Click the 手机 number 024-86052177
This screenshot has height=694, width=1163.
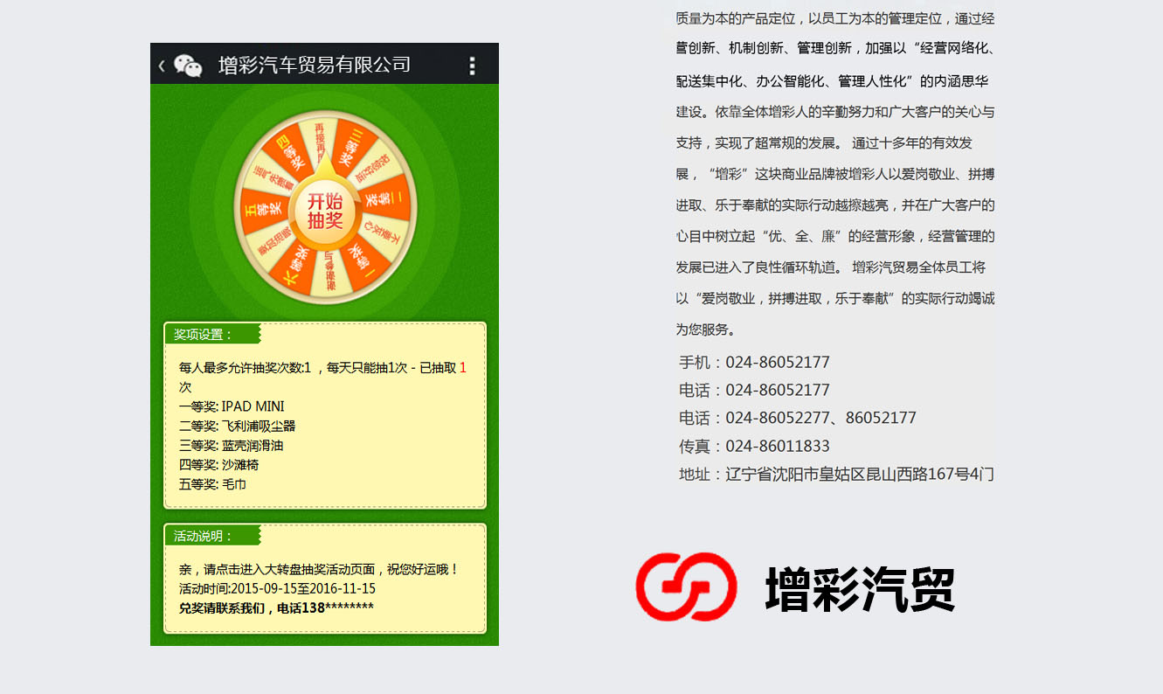777,363
